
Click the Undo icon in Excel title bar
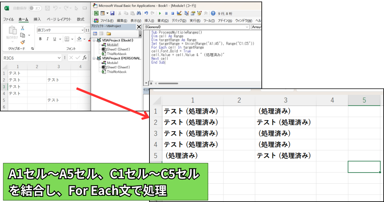tap(55, 8)
